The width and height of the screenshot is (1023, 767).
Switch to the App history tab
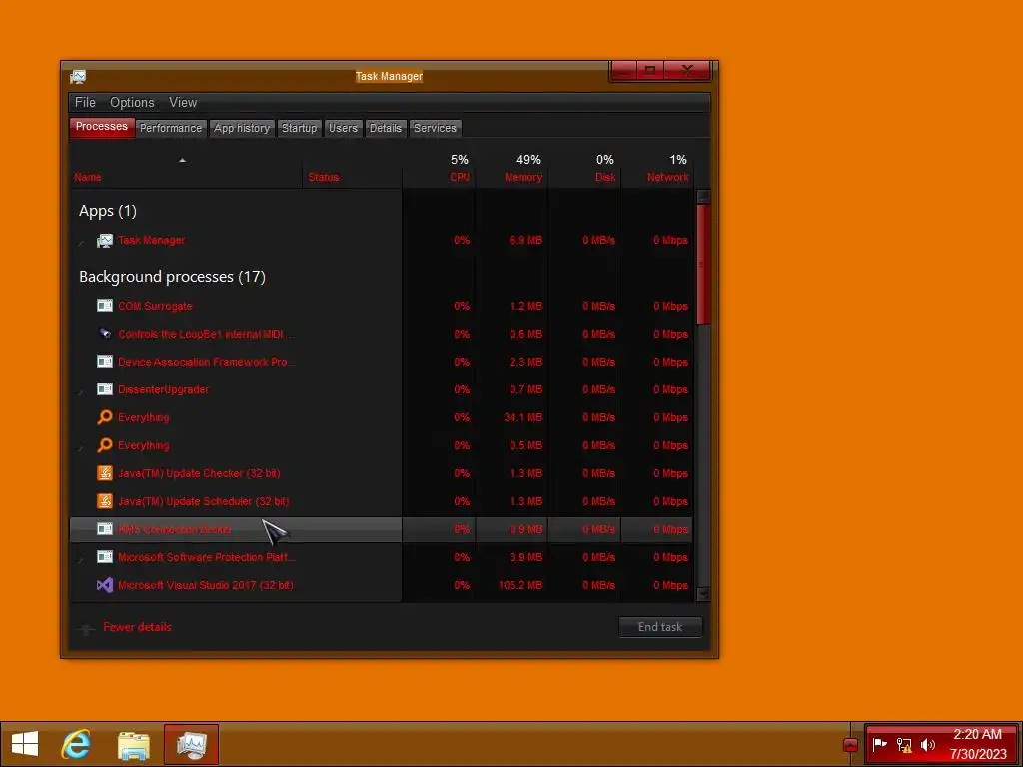click(x=242, y=128)
